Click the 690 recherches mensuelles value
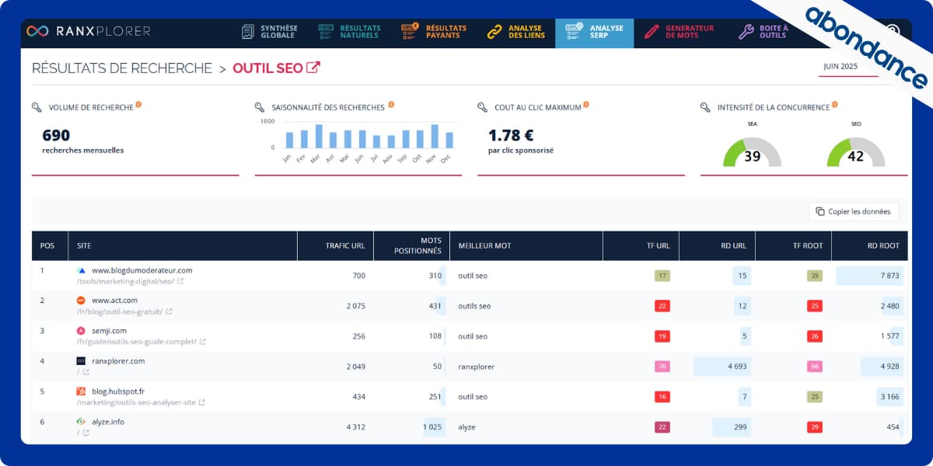Screen dimensions: 933x466 (56, 135)
